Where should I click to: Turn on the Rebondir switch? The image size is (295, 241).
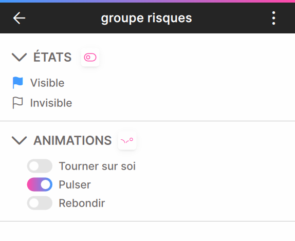tap(40, 203)
